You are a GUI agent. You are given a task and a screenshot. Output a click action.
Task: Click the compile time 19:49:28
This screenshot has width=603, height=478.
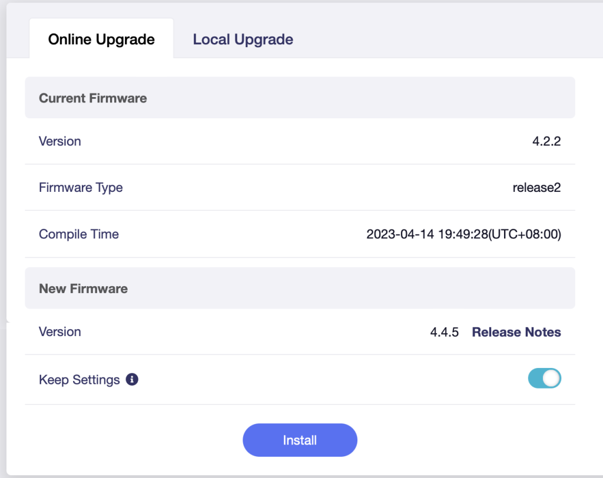[464, 234]
